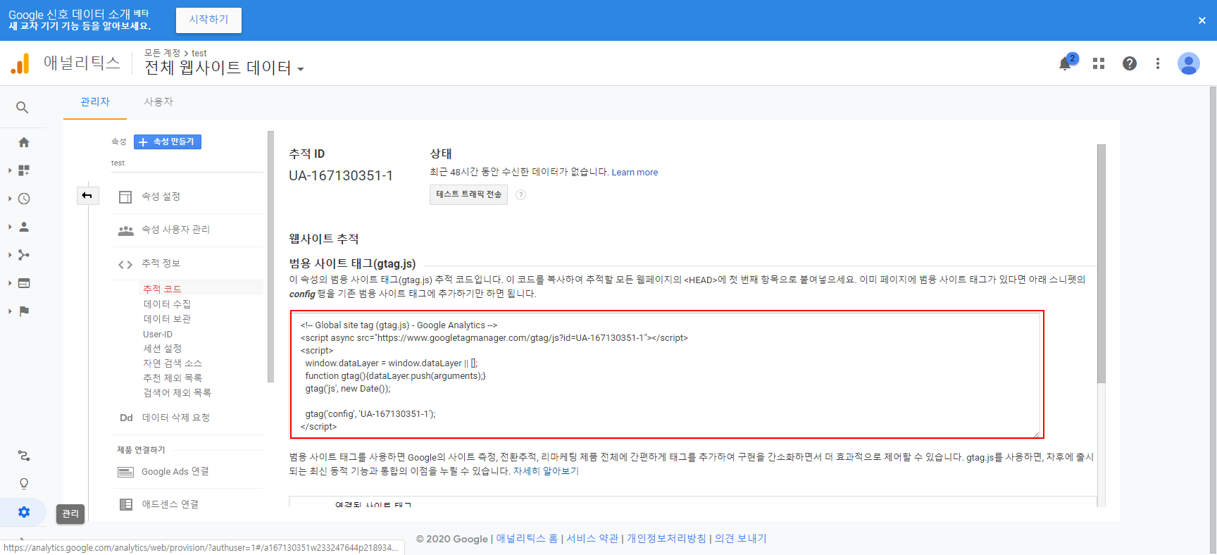Select User-ID submenu item
This screenshot has height=555, width=1217.
click(158, 334)
